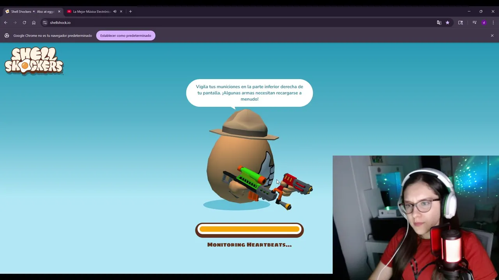This screenshot has height=280, width=499.
Task: Minimize the Chrome window
Action: pos(469,12)
